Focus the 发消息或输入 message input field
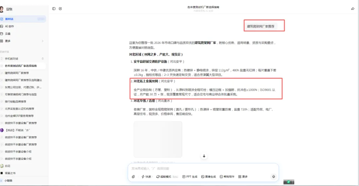The width and height of the screenshot is (359, 186). (x=203, y=168)
